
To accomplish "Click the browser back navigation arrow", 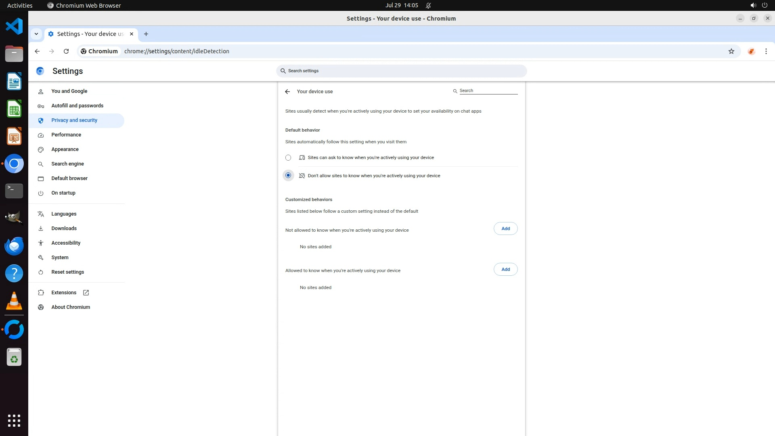I will point(37,51).
